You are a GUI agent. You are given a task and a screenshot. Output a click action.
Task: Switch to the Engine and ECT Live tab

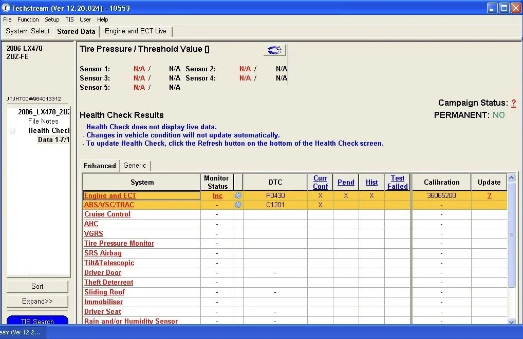(x=136, y=31)
